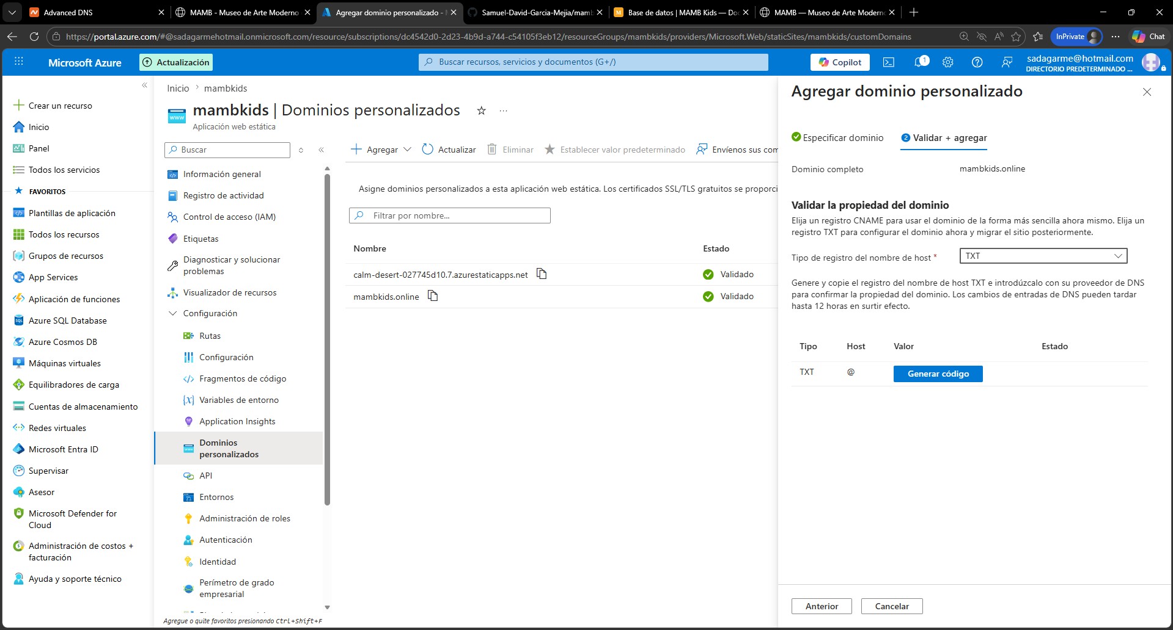Open the Envíenos sus comentarios link
Image resolution: width=1173 pixels, height=630 pixels.
tap(737, 150)
